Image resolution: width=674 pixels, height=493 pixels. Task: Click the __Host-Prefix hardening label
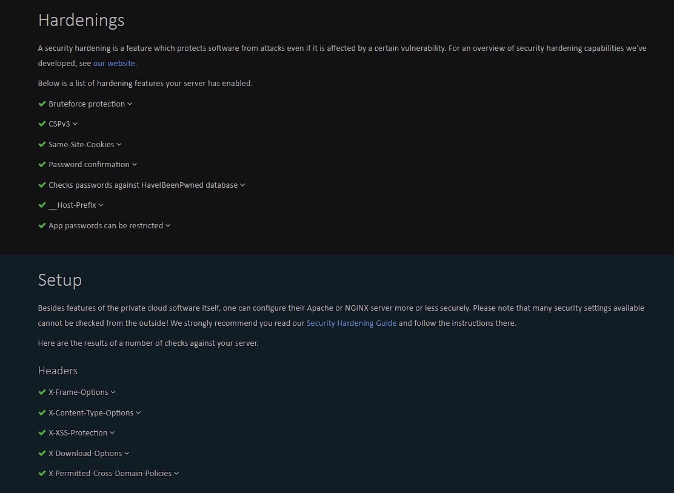tap(72, 205)
